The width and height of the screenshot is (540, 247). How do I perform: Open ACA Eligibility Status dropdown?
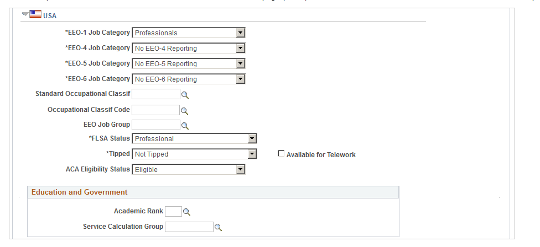click(188, 170)
